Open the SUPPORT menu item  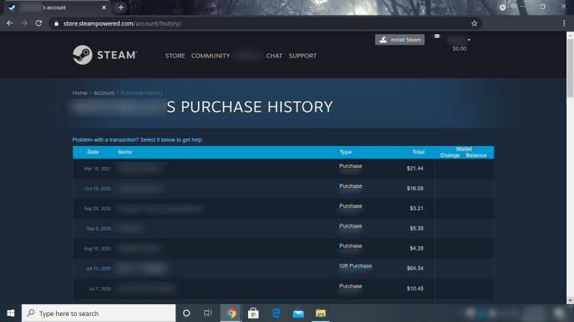[x=303, y=56]
